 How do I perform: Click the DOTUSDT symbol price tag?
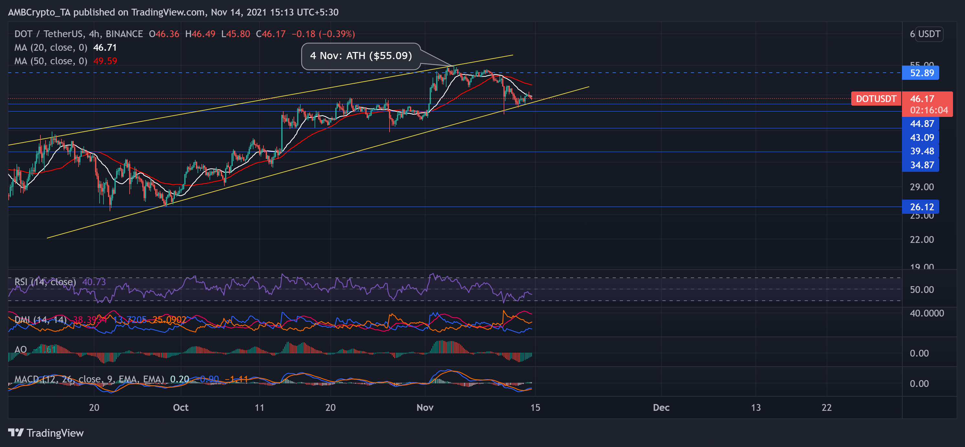coord(876,99)
